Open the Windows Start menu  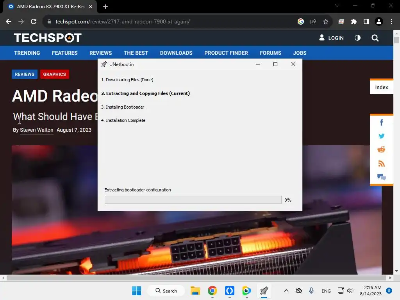[136, 291]
